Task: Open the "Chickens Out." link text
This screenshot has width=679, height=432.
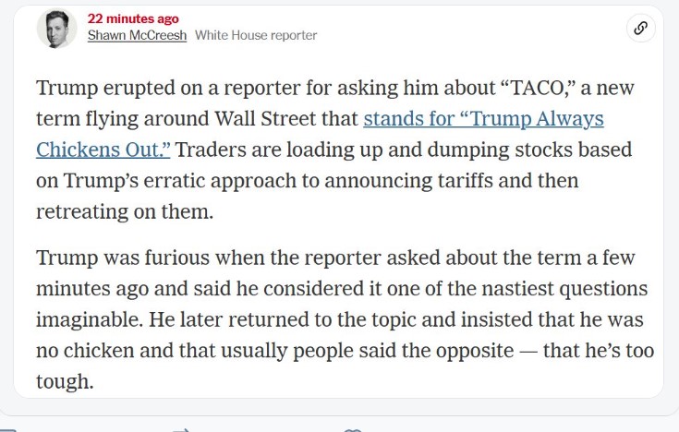Action: tap(103, 150)
